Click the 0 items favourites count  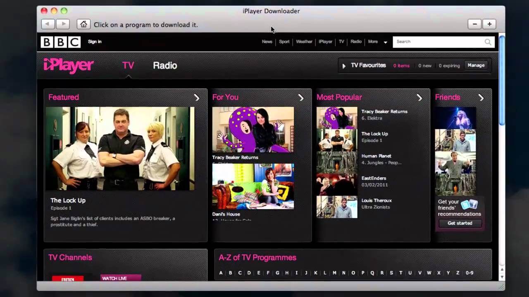[x=401, y=66]
